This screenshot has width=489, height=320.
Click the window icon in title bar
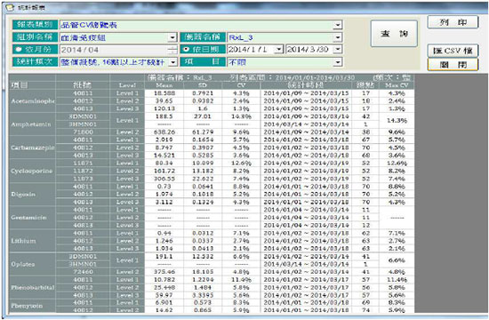10,7
